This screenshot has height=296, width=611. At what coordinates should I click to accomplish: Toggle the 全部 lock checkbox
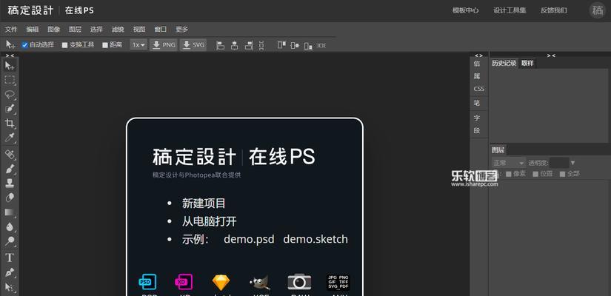point(562,174)
